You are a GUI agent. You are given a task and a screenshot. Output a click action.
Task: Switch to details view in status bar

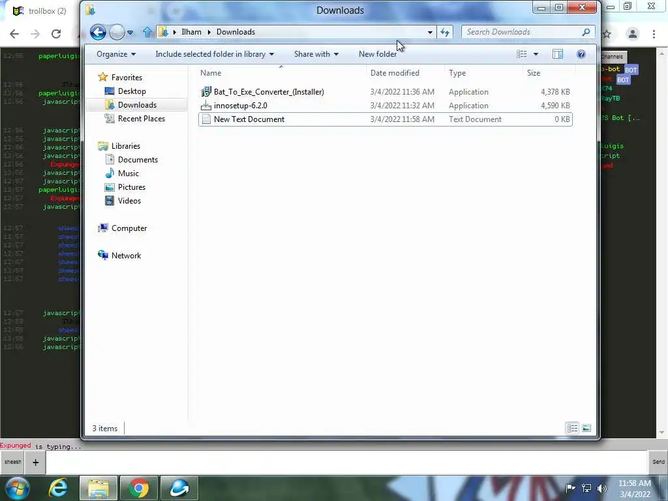point(572,428)
